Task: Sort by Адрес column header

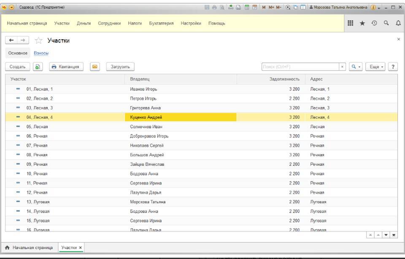Action: [351, 79]
